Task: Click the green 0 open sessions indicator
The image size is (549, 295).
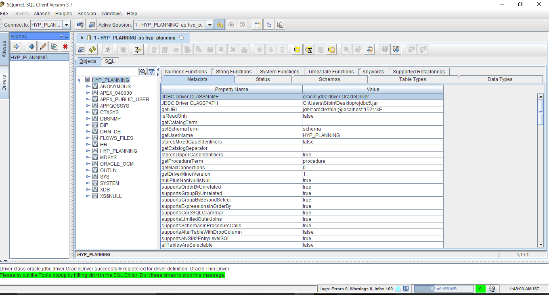Action: 480,289
